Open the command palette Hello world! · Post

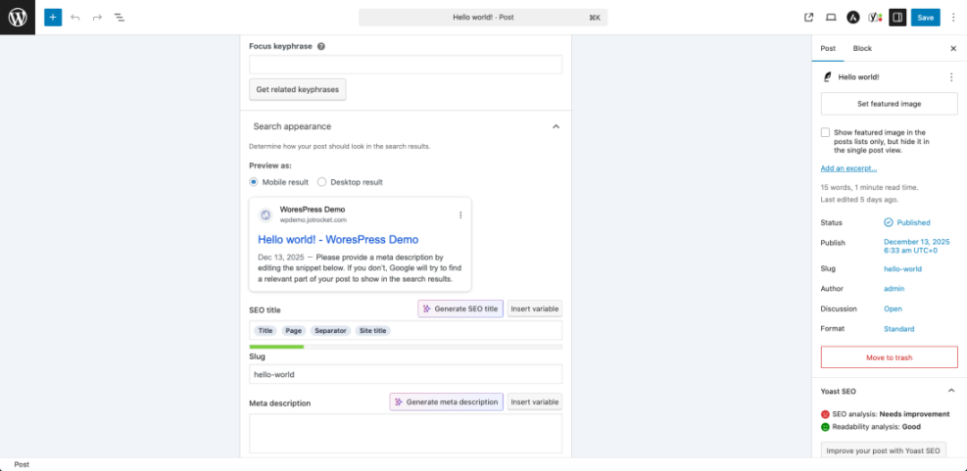[483, 18]
